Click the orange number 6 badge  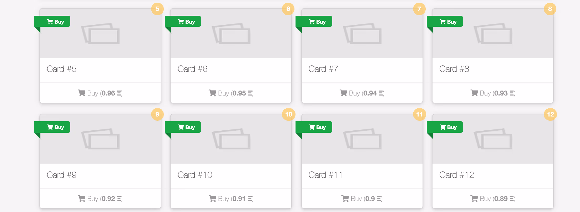click(x=288, y=9)
